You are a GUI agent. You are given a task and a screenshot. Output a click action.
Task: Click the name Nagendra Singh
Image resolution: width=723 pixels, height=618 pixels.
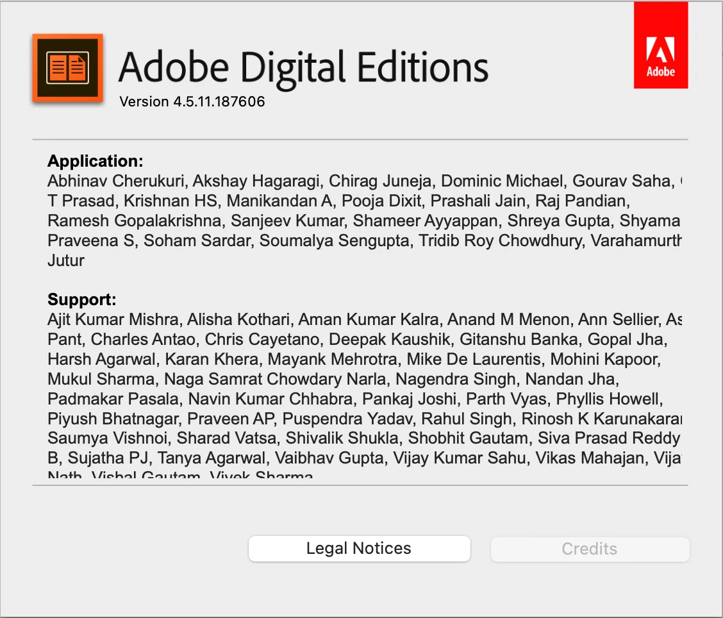tap(456, 379)
